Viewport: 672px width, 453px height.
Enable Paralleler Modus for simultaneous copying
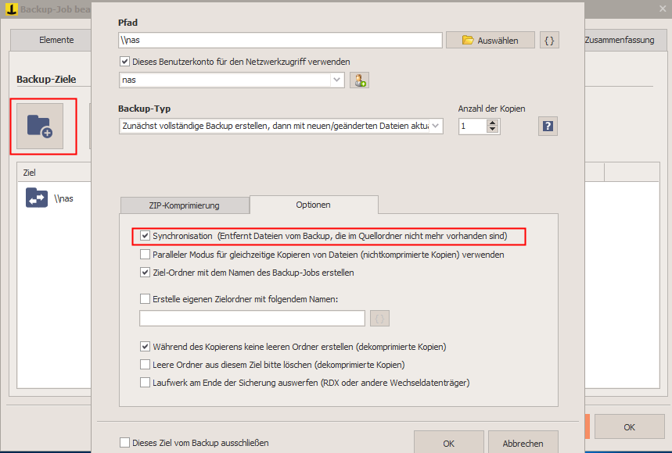(x=145, y=255)
